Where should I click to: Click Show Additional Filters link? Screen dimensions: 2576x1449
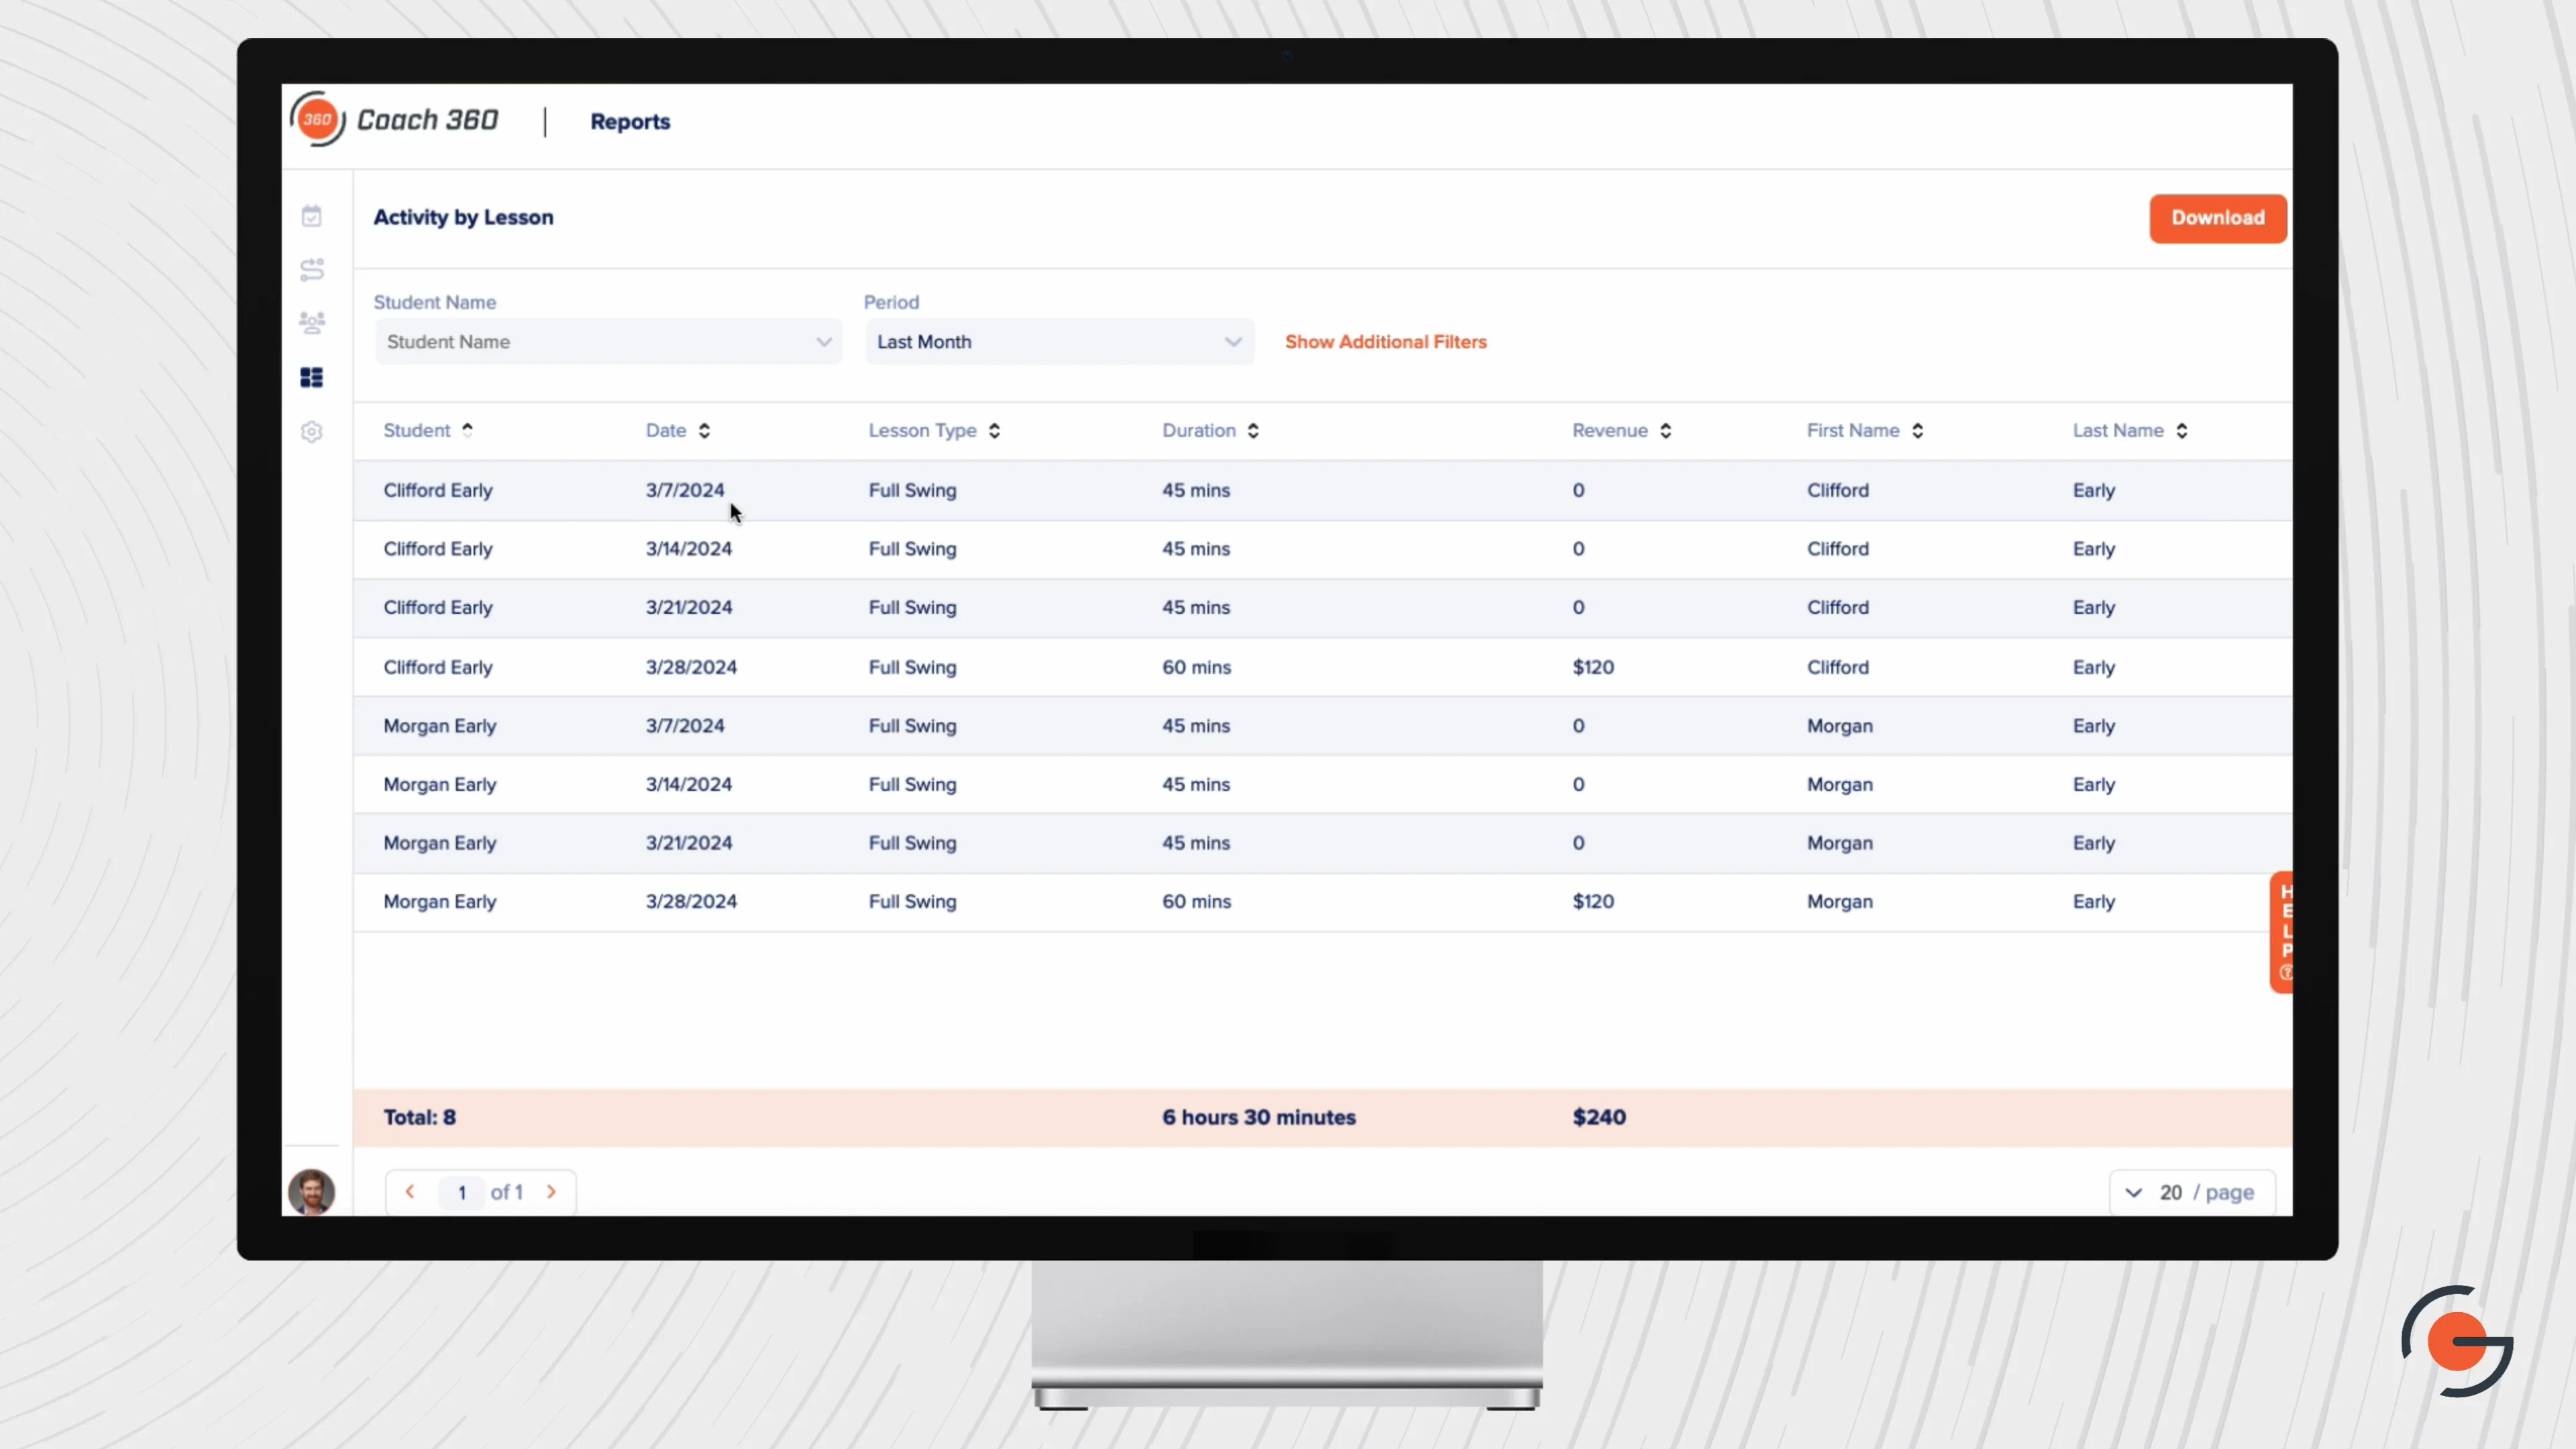[x=1385, y=341]
